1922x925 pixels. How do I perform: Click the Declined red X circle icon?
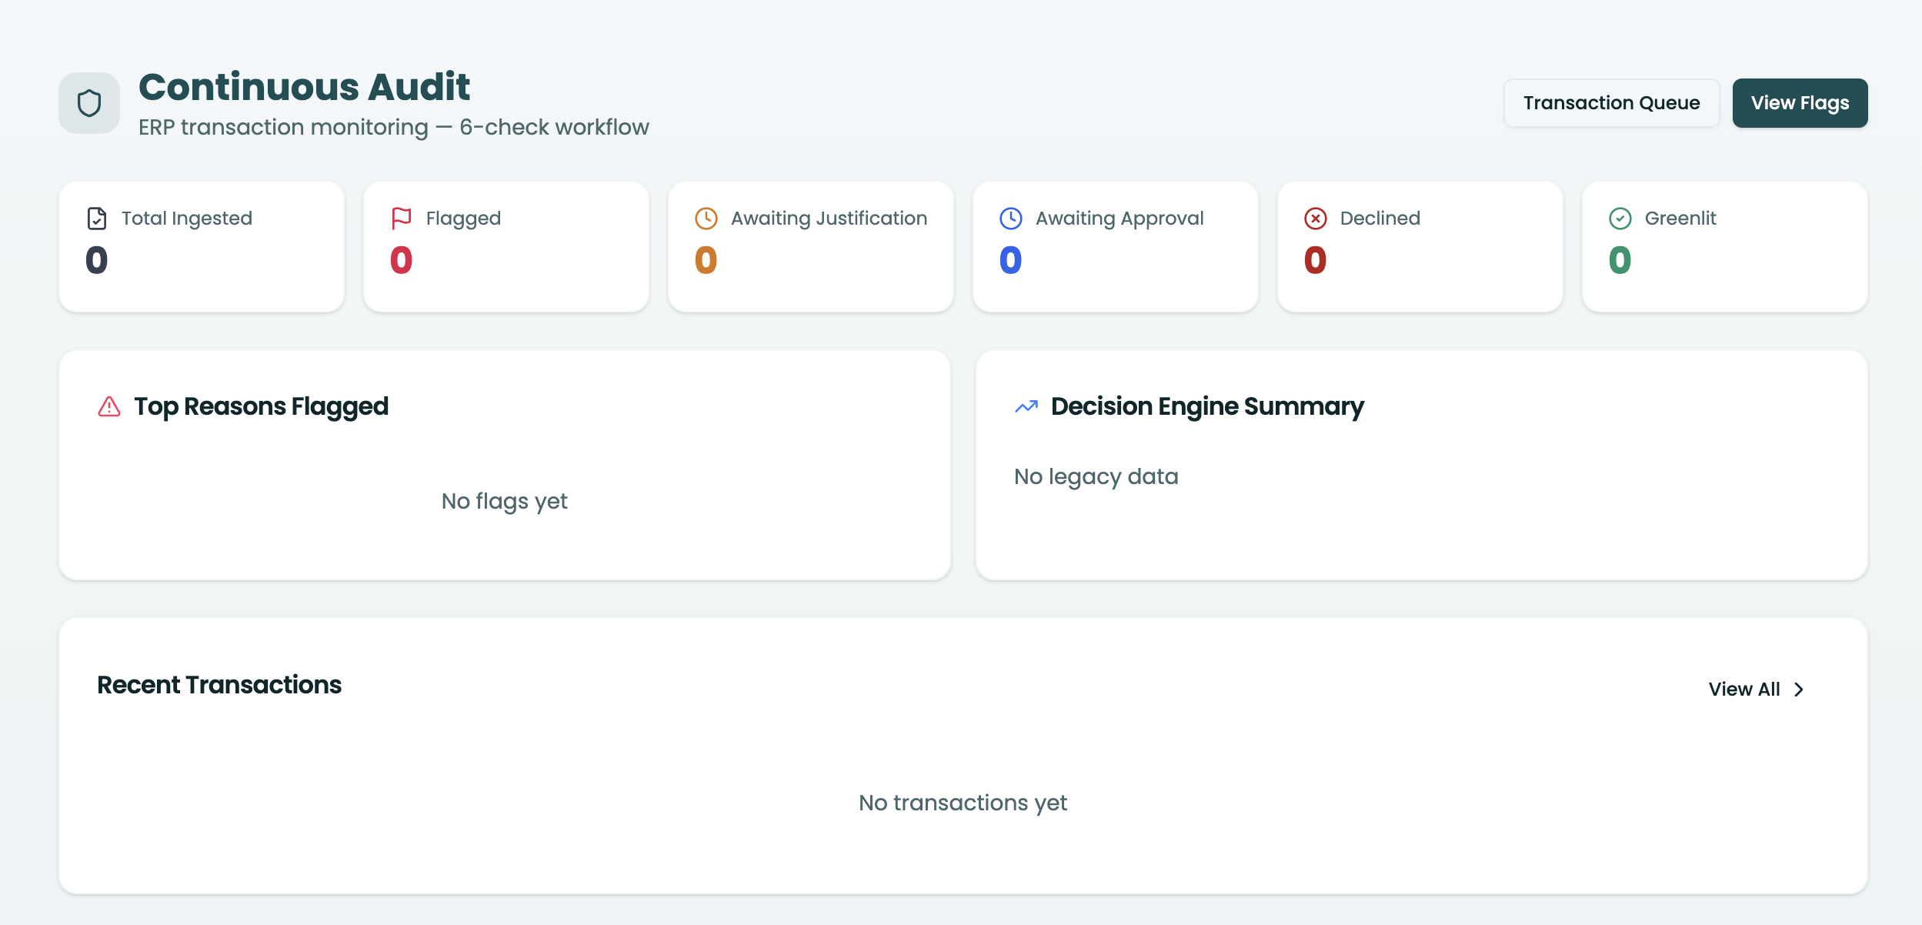point(1316,219)
